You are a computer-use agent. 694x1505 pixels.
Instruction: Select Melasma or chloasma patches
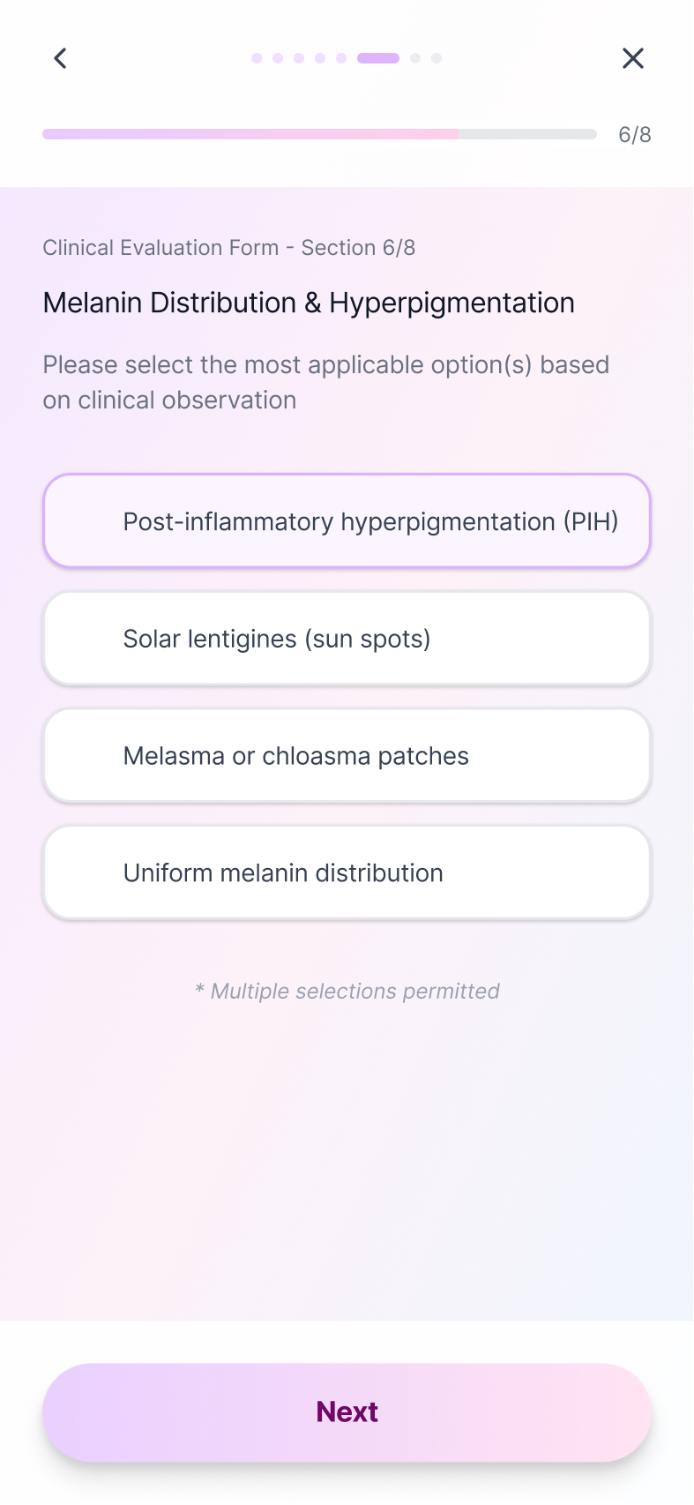coord(347,755)
